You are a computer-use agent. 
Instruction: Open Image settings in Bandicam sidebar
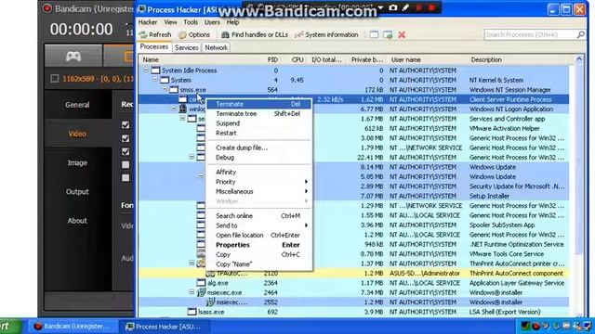[x=77, y=163]
